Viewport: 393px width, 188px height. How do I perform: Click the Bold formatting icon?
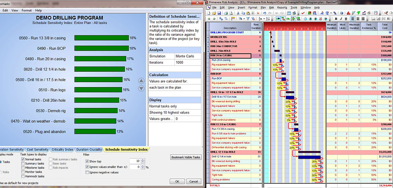336,19
